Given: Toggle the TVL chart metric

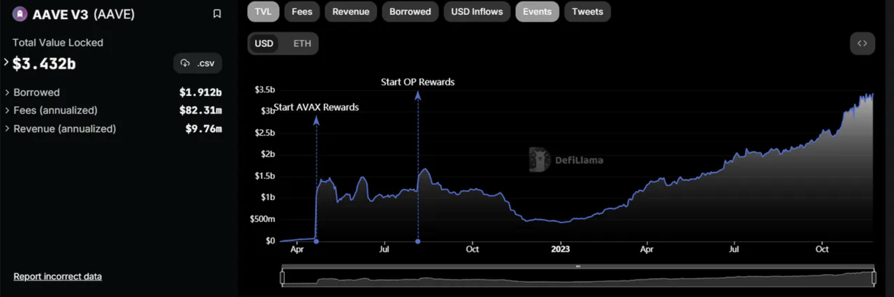Looking at the screenshot, I should click(x=263, y=12).
